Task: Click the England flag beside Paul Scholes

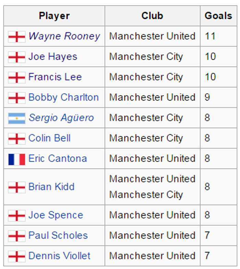Action: [16, 236]
